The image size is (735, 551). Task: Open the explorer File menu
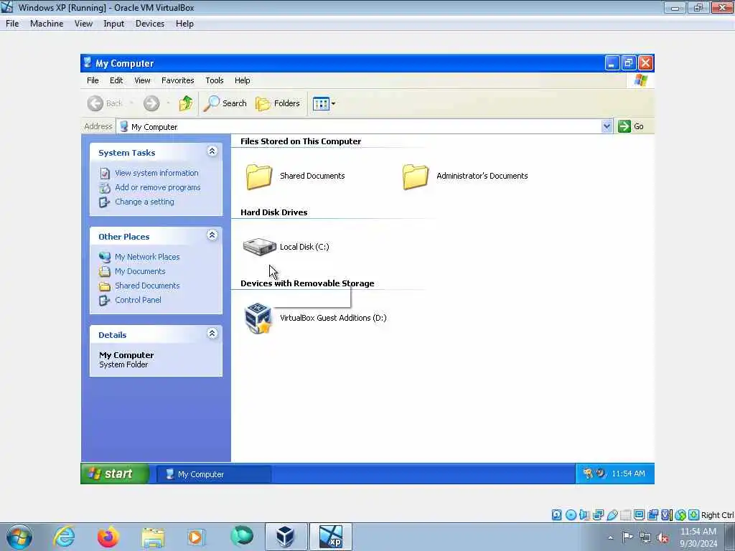point(93,80)
